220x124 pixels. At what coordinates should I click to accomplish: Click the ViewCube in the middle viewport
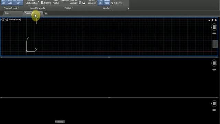pos(214,63)
